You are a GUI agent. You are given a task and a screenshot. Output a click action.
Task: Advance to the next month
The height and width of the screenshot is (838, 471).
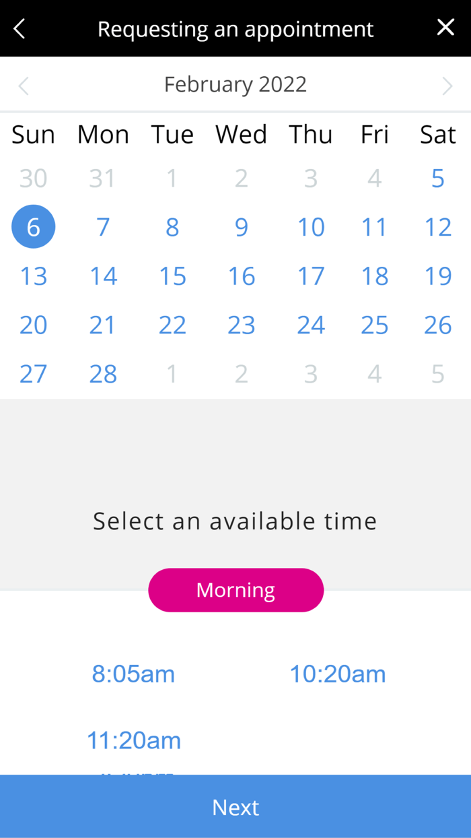point(447,86)
